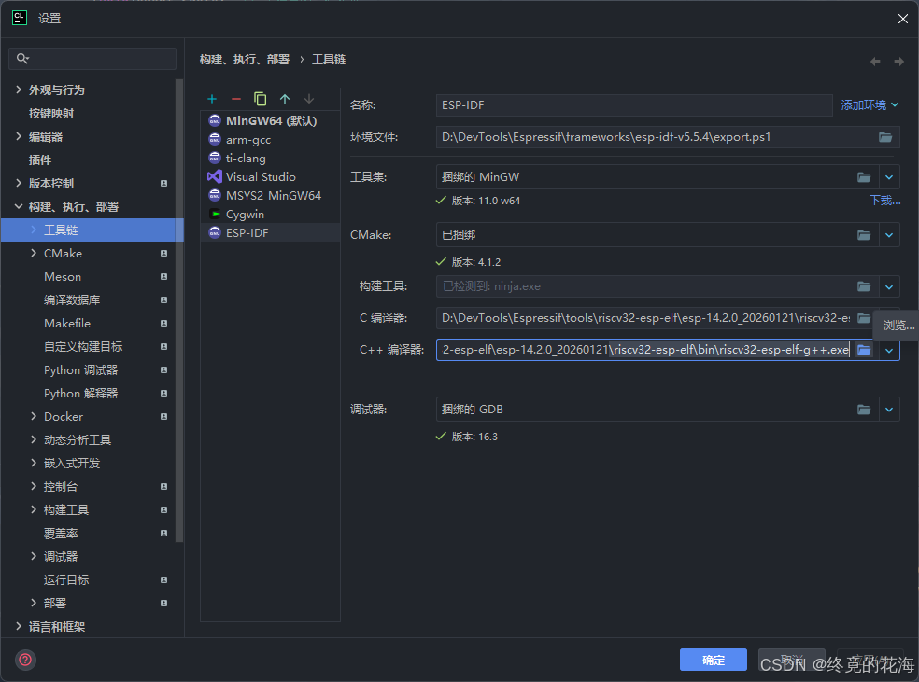Remove selected toolchain with minus icon
Screen dimensions: 919x682
point(236,99)
